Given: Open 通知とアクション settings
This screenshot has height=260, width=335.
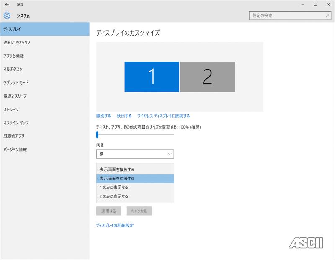Looking at the screenshot, I should [45, 43].
